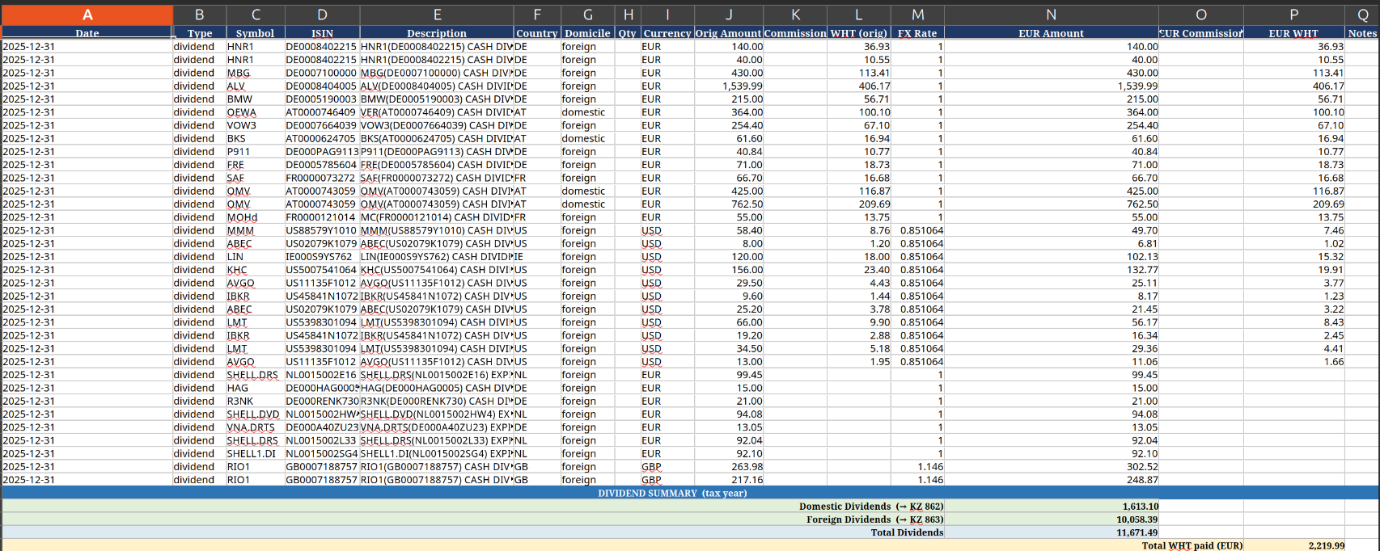Click the 'Orig Amount' header cell
Image resolution: width=1380 pixels, height=551 pixels.
coord(729,33)
